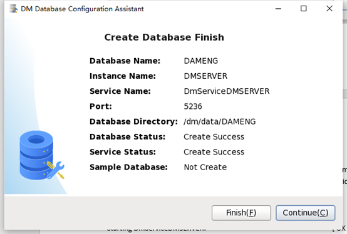Click the Service Status: label
The height and width of the screenshot is (234, 347).
[123, 152]
